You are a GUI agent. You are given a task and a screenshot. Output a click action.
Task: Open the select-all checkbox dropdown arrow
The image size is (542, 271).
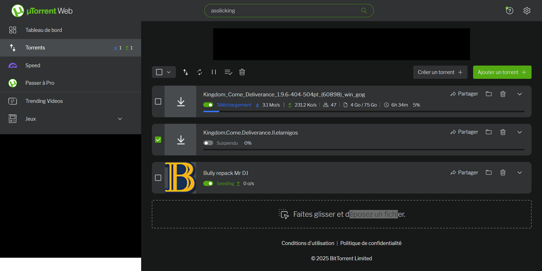[x=169, y=72]
